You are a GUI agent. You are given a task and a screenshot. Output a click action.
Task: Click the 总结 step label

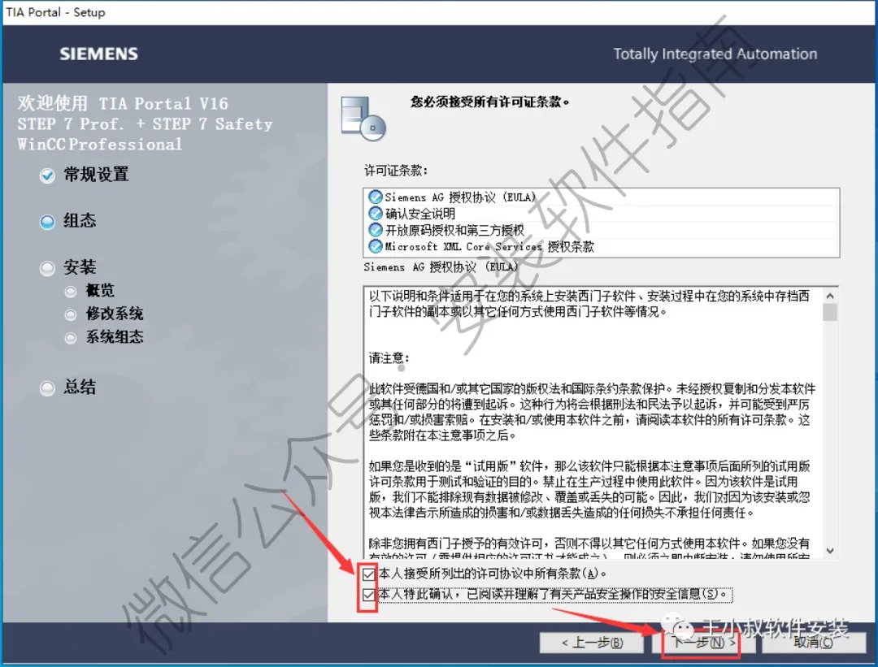click(80, 387)
